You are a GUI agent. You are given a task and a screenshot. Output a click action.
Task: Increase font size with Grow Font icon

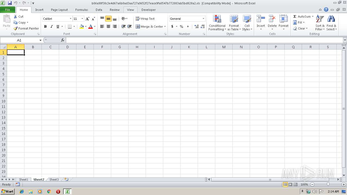pyautogui.click(x=87, y=19)
